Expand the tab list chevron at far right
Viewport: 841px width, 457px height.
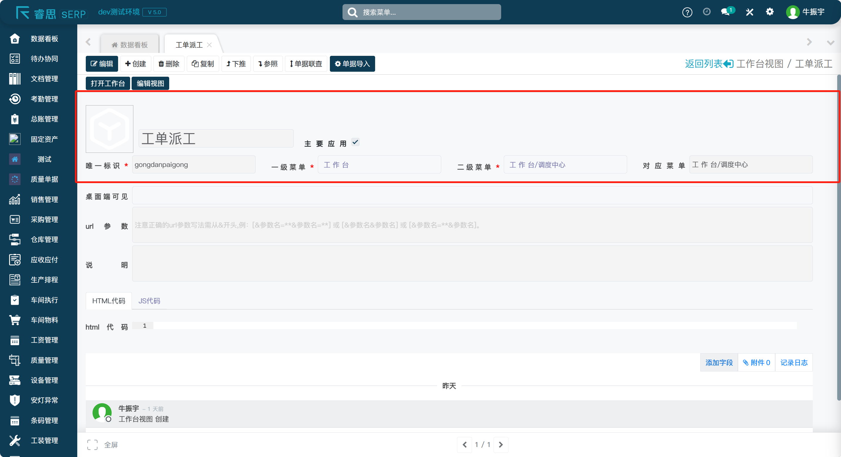(830, 42)
